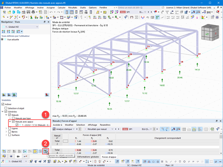Click the results table vertical scrollbar
223x167 pixels.
pyautogui.click(x=221, y=144)
